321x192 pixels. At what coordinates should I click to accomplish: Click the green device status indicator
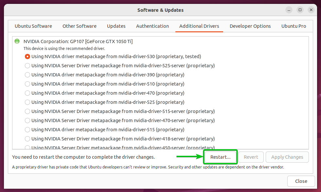(x=17, y=41)
